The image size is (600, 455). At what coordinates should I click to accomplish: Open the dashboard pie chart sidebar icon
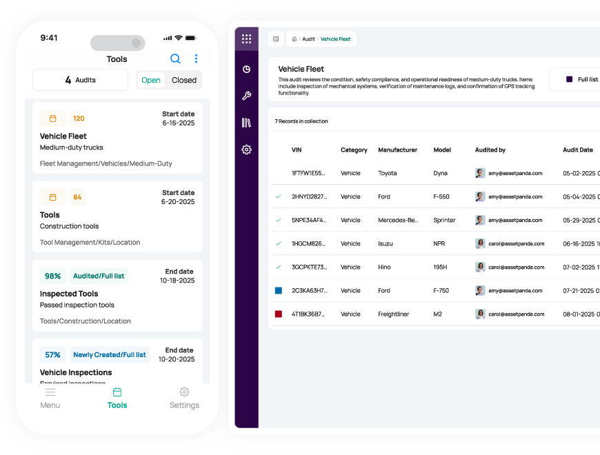246,69
